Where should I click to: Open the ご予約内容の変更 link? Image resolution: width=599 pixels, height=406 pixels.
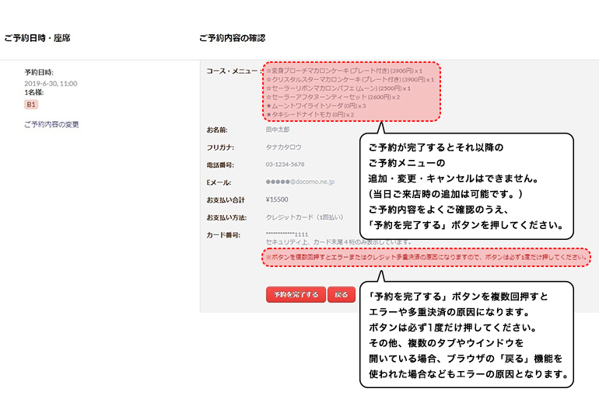coord(51,124)
